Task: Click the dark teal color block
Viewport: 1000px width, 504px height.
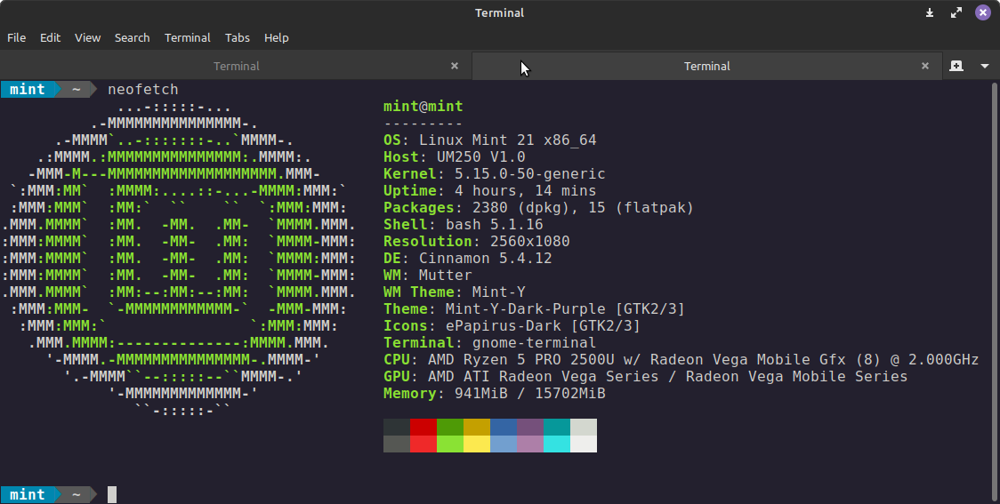Action: 558,427
